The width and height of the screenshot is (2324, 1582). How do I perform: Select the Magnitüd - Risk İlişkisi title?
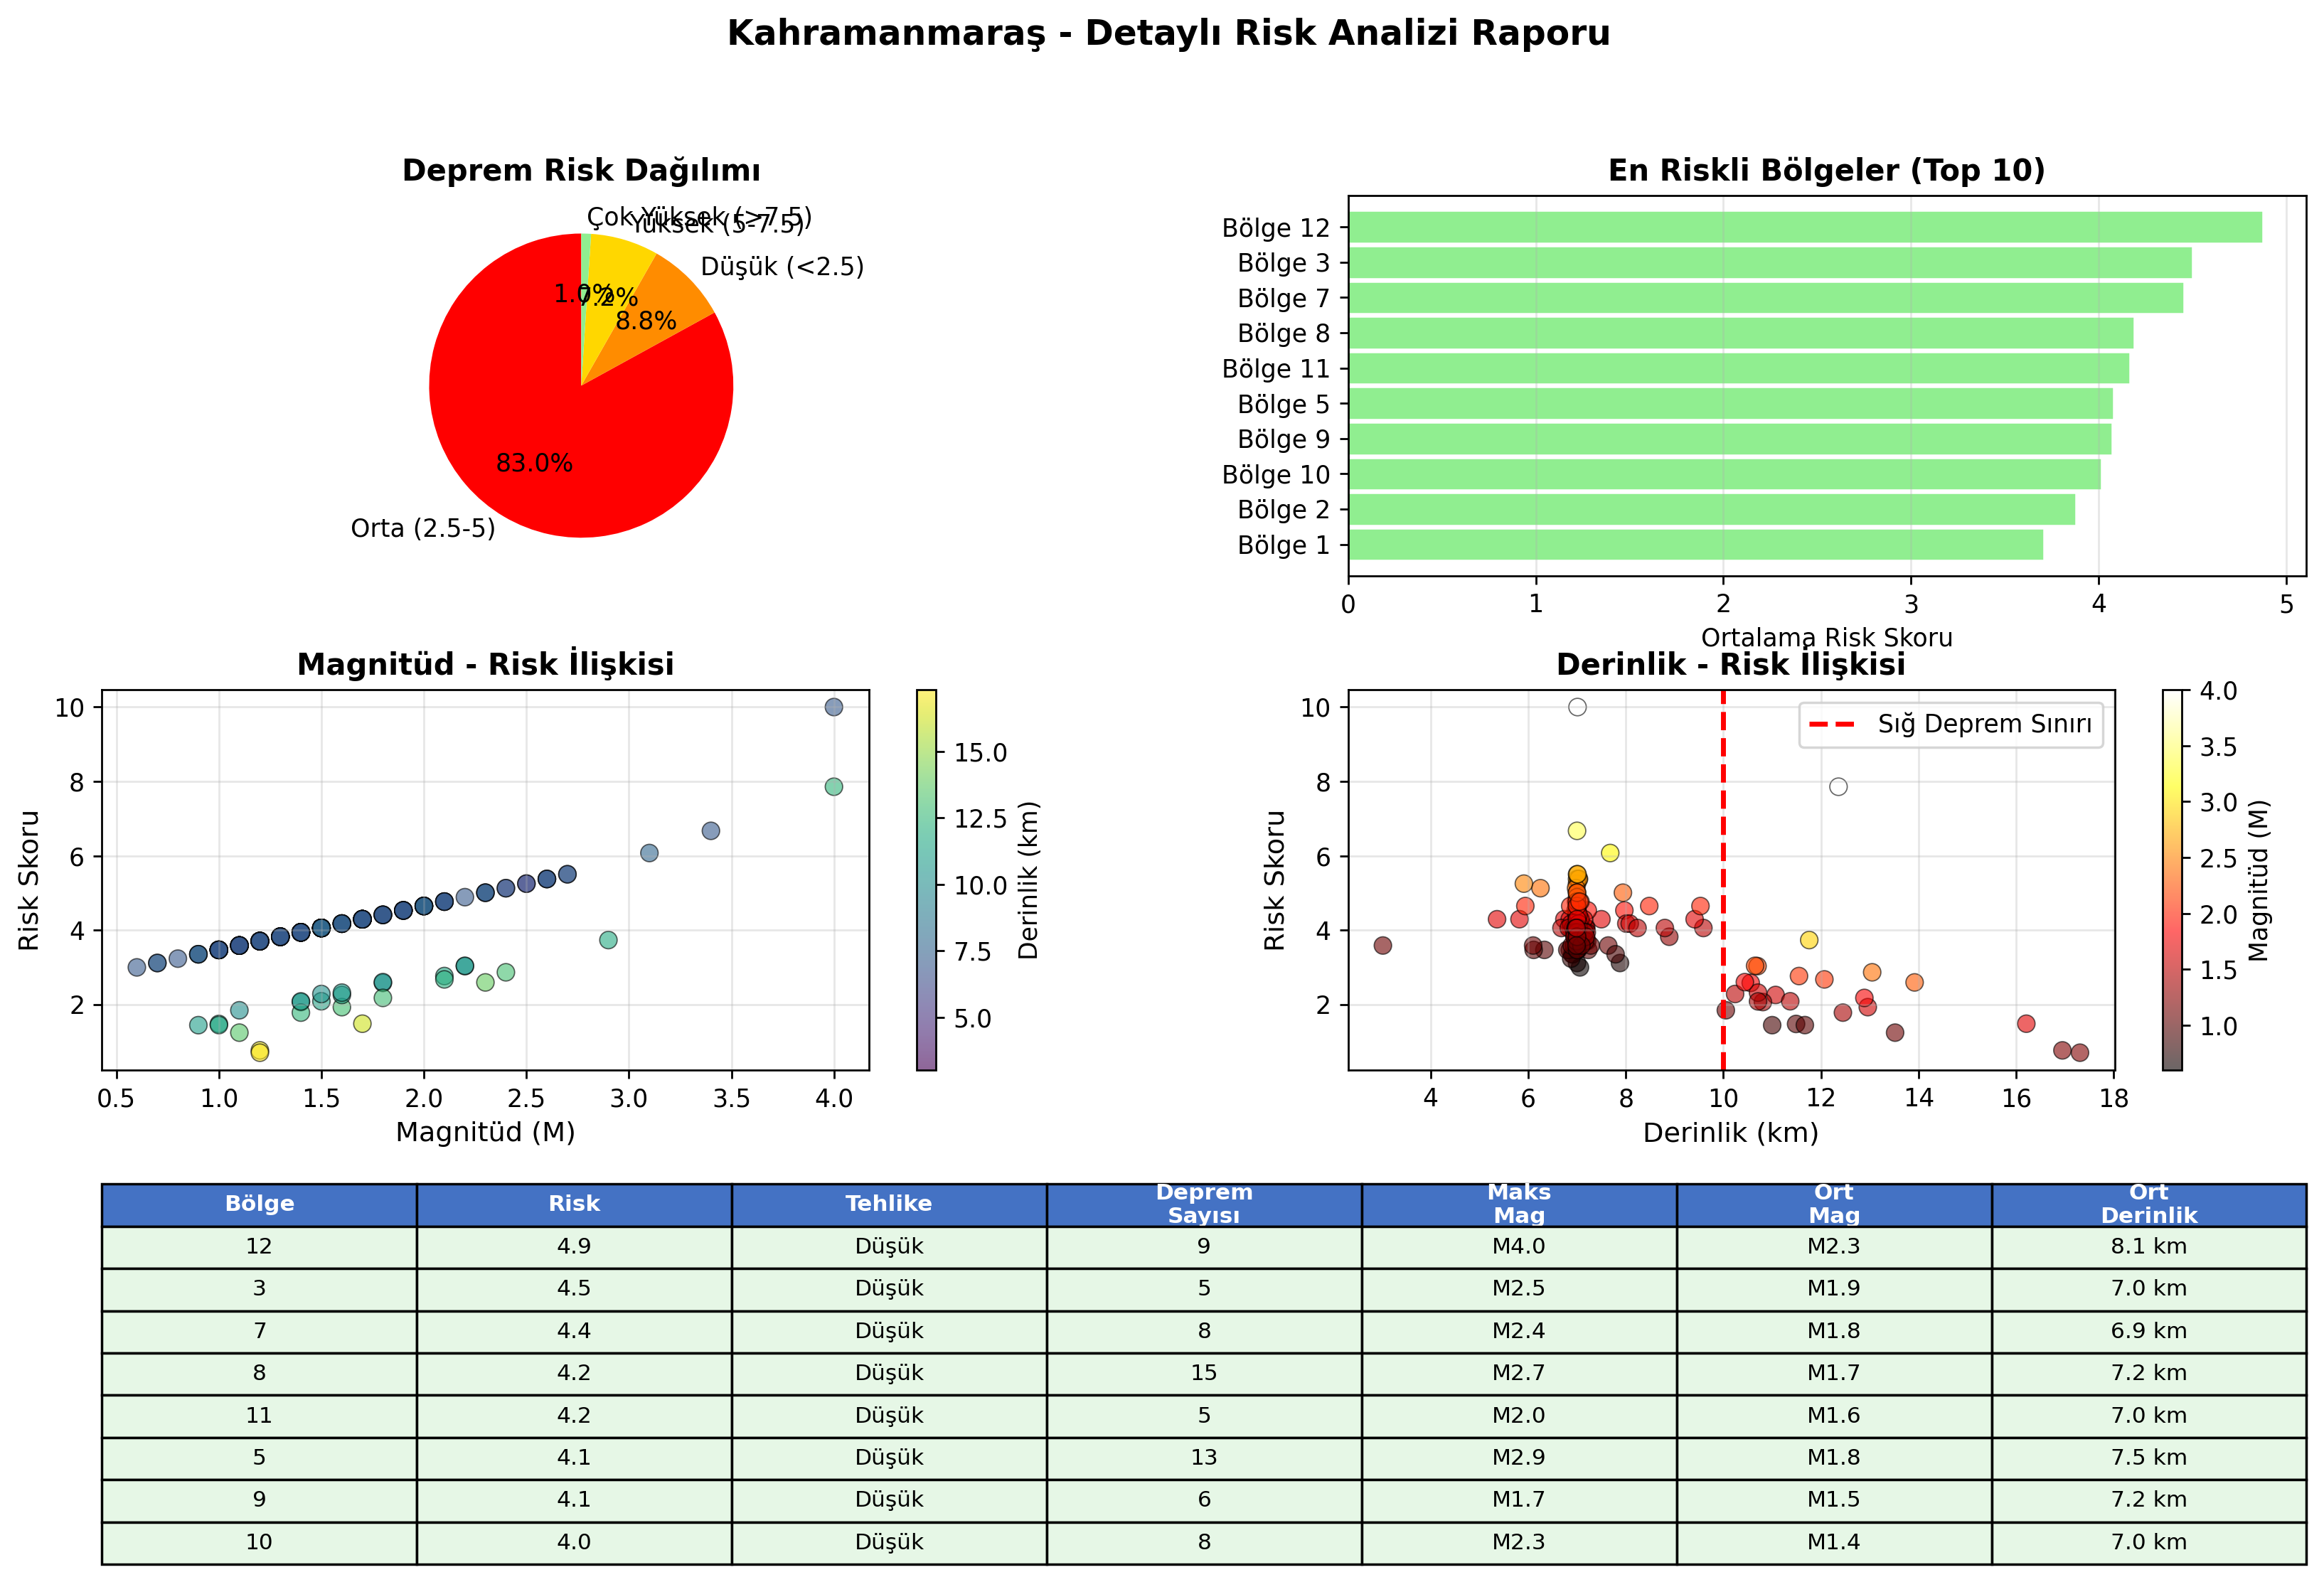point(485,664)
